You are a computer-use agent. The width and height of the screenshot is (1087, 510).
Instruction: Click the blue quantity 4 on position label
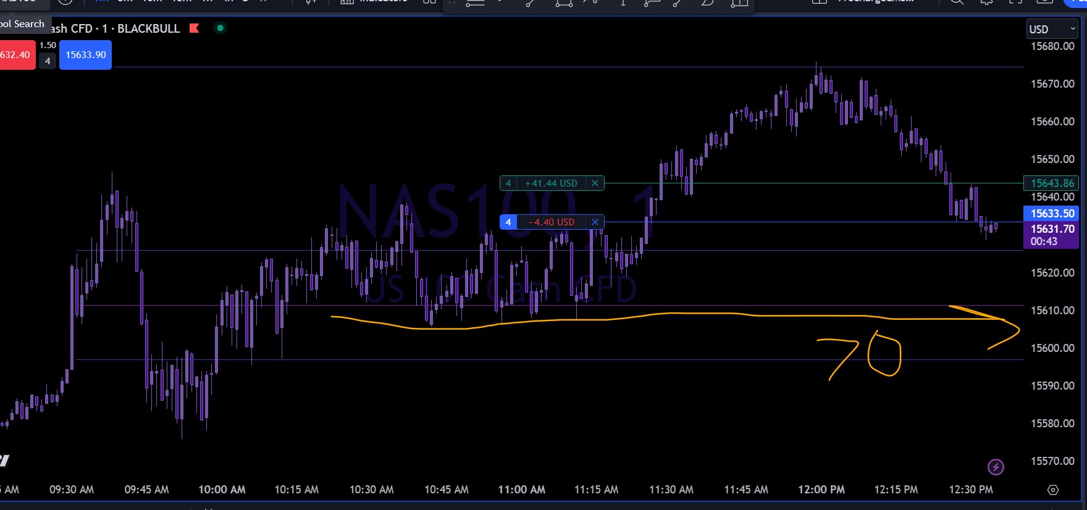click(508, 222)
